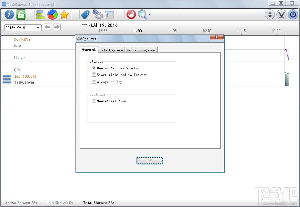Image resolution: width=300 pixels, height=207 pixels.
Task: Click the TaskCanvas title bar menu icon
Action: pos(4,4)
